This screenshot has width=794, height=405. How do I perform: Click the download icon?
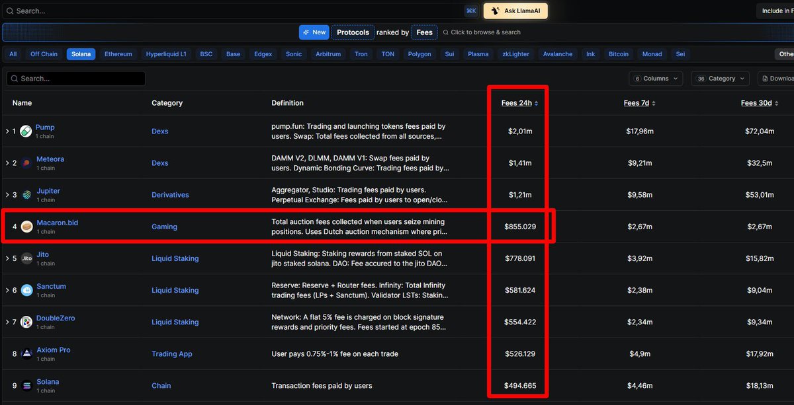[x=764, y=78]
